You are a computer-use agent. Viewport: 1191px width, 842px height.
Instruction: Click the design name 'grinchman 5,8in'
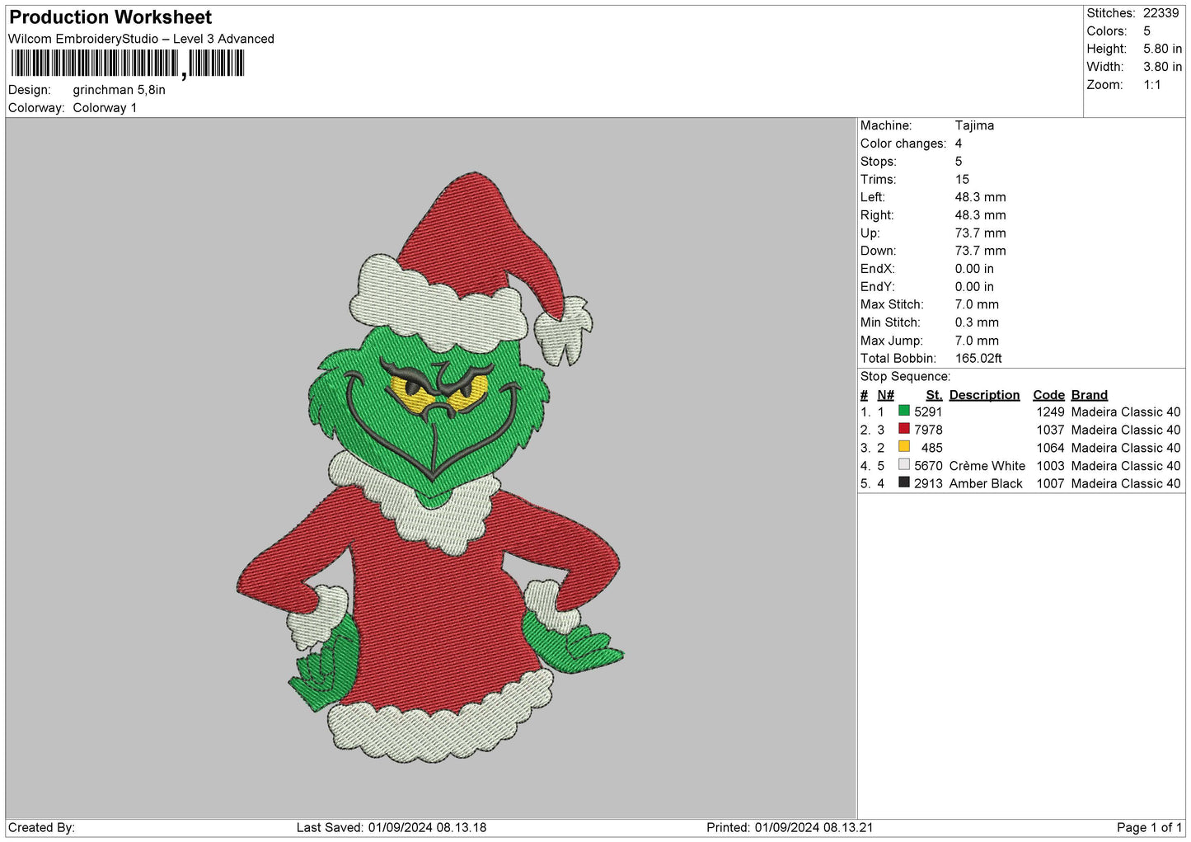pyautogui.click(x=119, y=90)
